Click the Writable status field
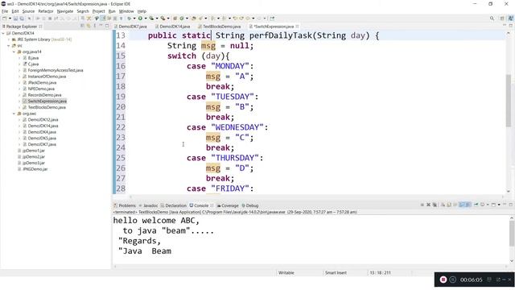Viewport: 515px width, 290px height. point(286,272)
